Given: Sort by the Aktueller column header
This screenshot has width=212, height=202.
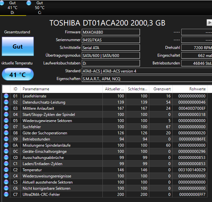Looking at the screenshot, I should (114, 89).
